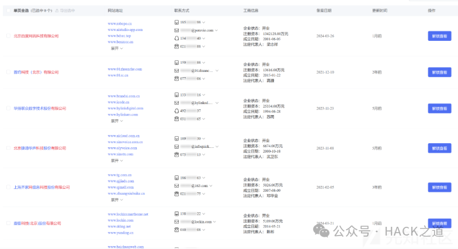Open the chevron next to 010 landline number
458x249 pixels.
(x=203, y=230)
